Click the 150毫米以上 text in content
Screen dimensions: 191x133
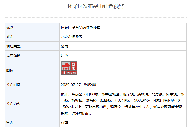tap(71, 107)
